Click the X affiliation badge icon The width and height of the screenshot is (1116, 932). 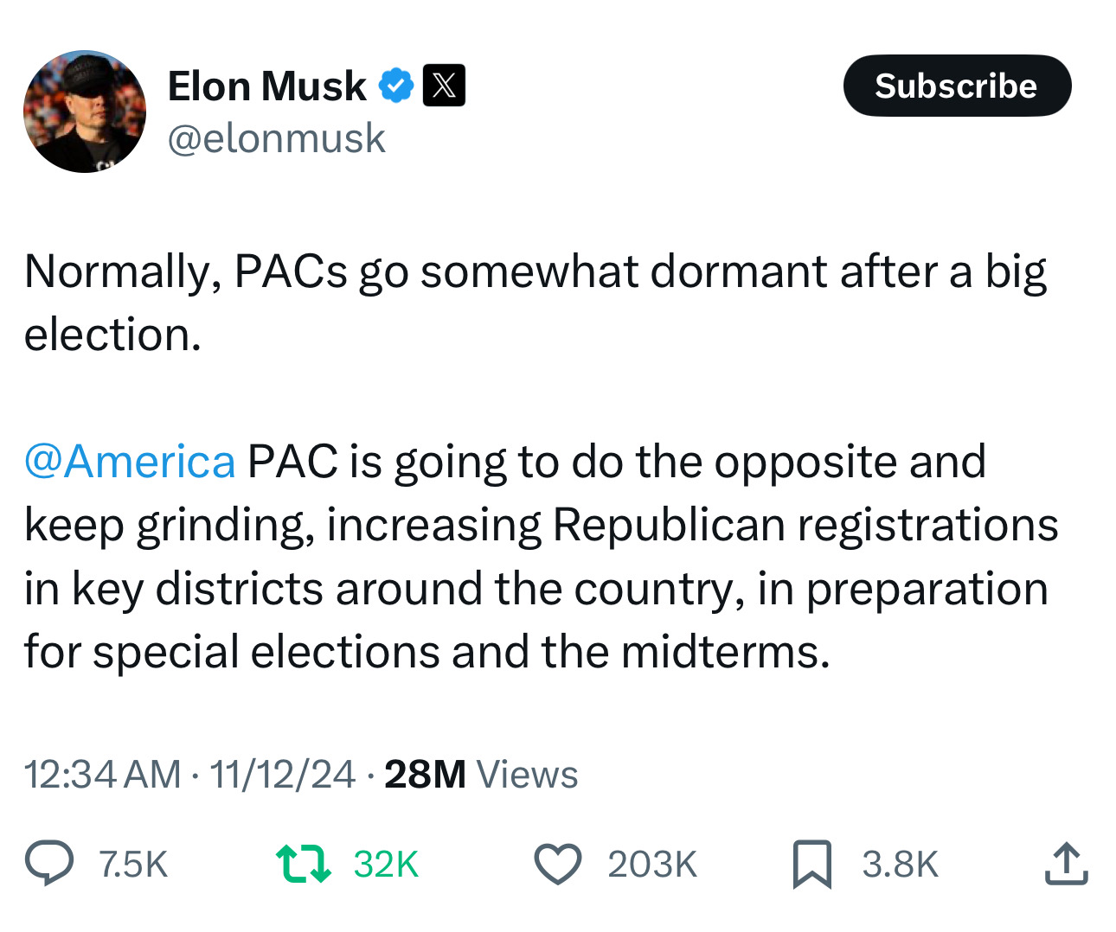(x=444, y=86)
